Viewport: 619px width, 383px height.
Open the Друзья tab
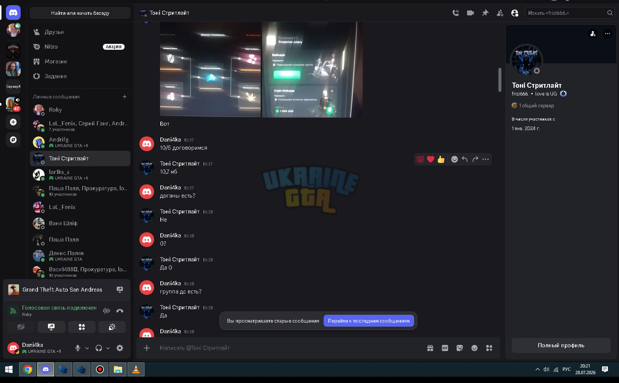pyautogui.click(x=80, y=32)
